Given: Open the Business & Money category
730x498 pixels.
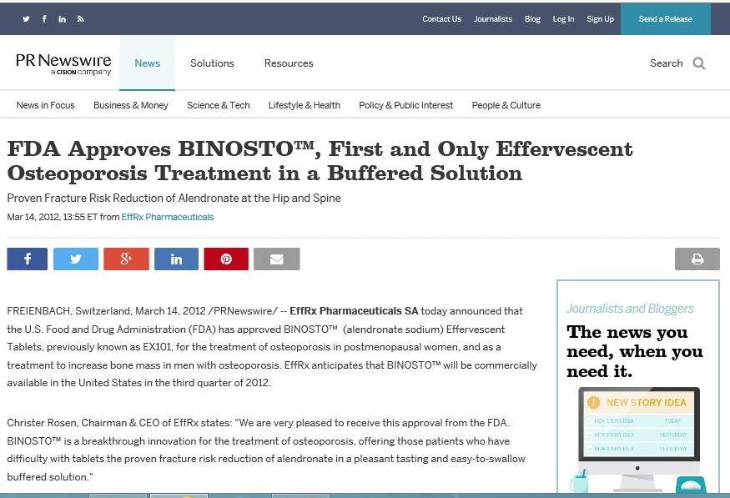Looking at the screenshot, I should pos(131,105).
